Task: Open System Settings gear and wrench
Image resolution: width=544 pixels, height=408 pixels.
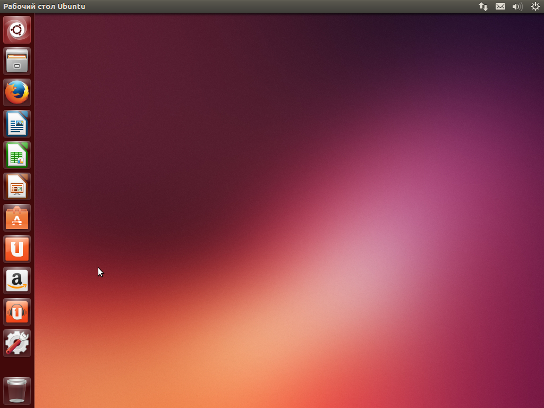Action: click(x=17, y=343)
